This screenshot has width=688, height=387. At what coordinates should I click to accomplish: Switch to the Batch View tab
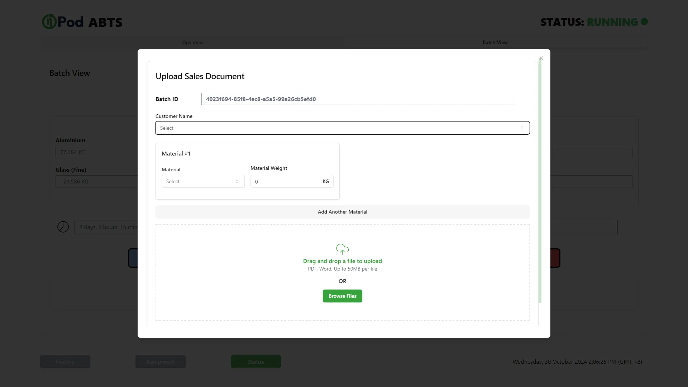click(x=495, y=42)
